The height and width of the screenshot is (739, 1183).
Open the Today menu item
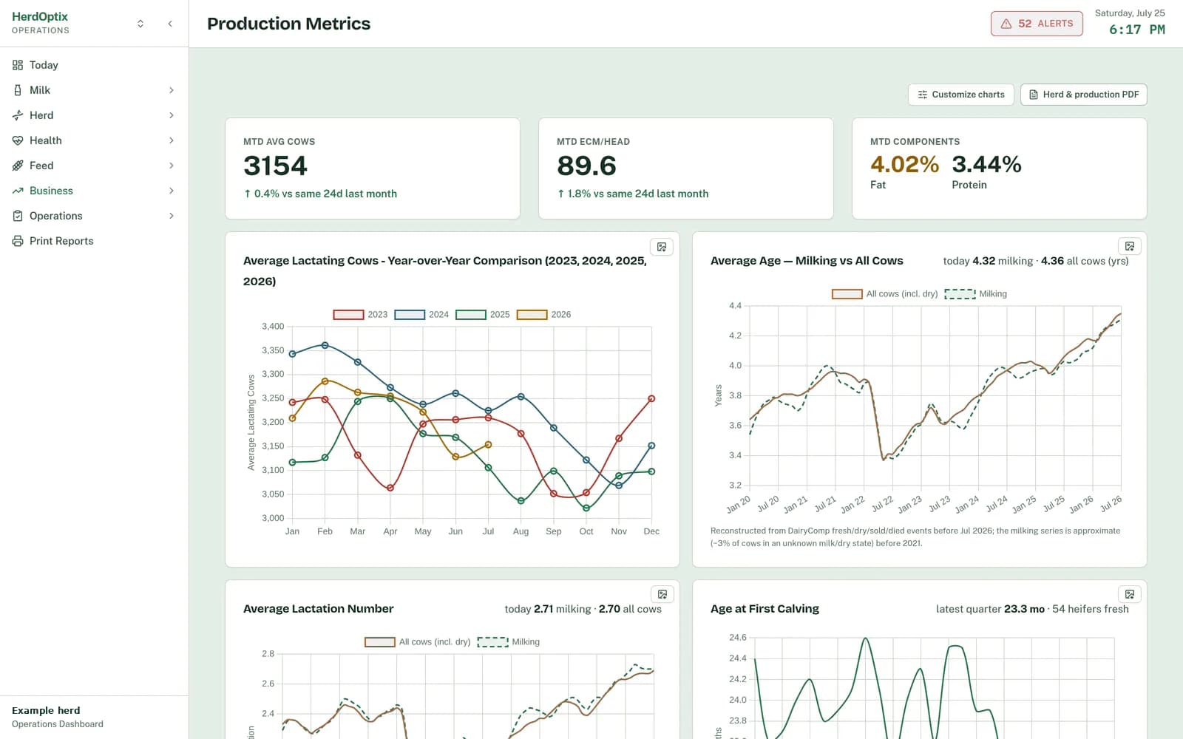(94, 65)
